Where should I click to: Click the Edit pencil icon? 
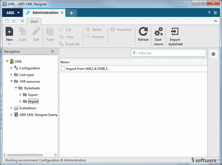coord(36,31)
